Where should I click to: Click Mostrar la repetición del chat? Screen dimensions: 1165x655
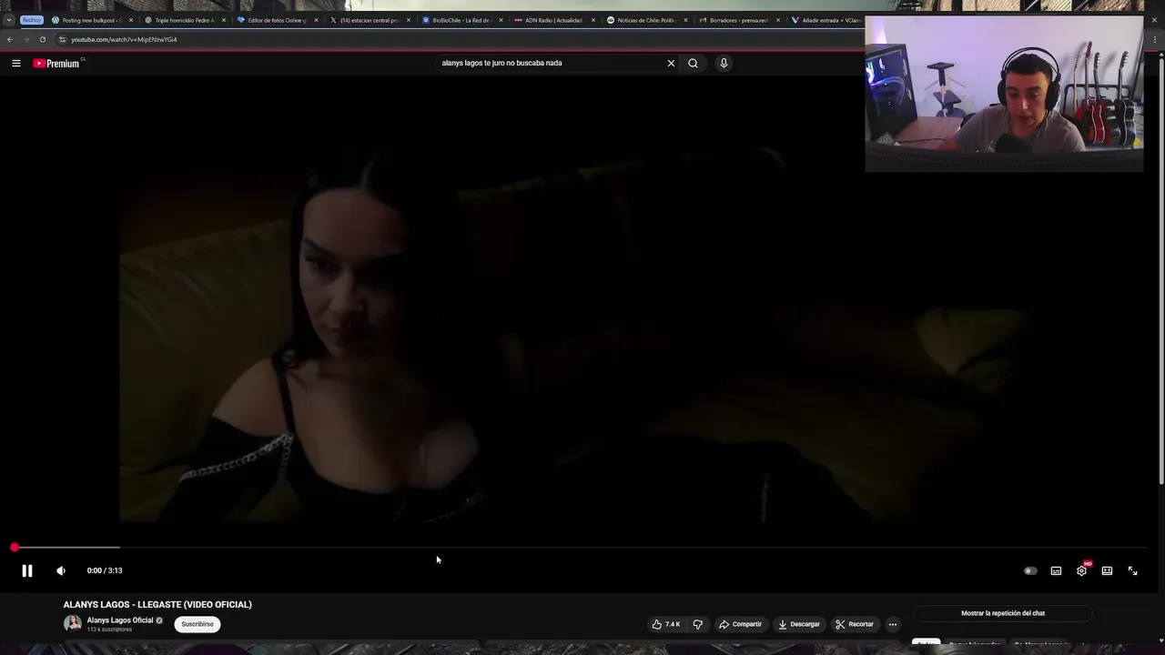(x=1003, y=613)
